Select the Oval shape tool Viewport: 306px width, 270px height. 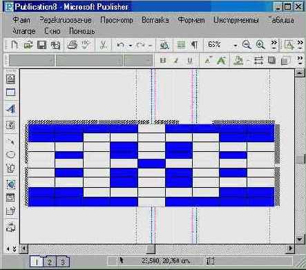pyautogui.click(x=10, y=154)
